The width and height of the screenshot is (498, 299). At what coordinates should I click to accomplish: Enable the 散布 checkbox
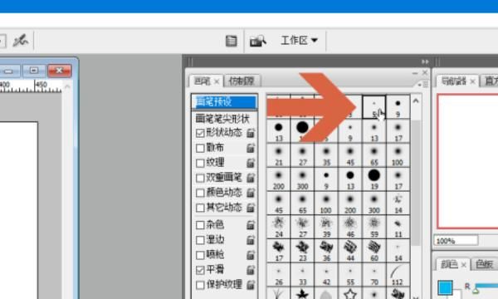[x=200, y=148]
